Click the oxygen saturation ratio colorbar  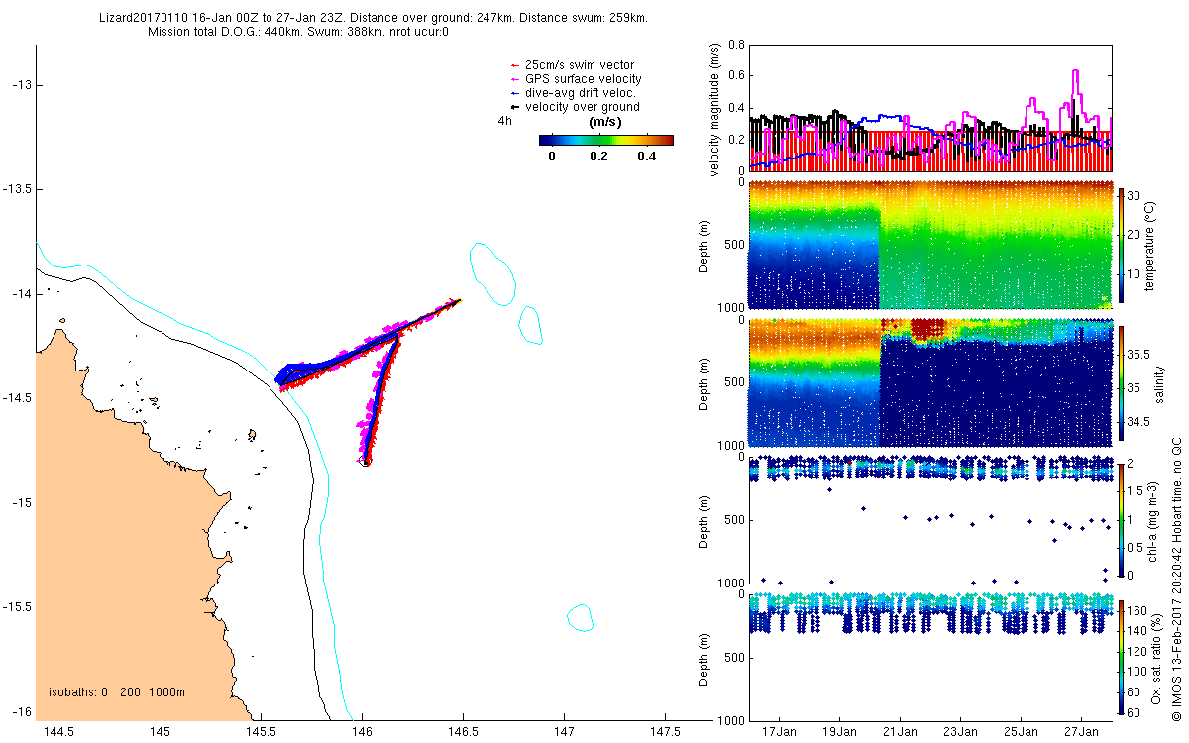[x=1121, y=656]
